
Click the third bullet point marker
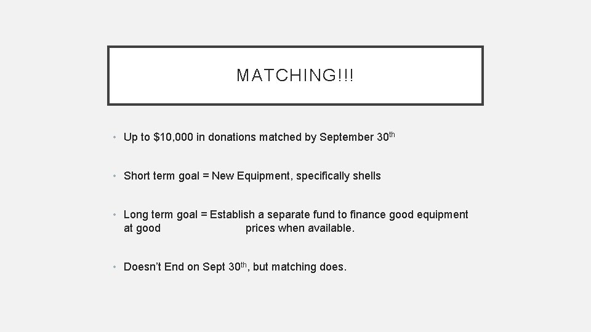click(x=116, y=215)
